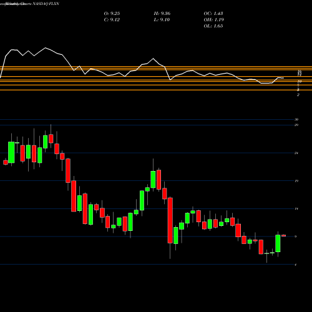
Task: Select the close price 'C: 9.12'
Action: pos(112,20)
